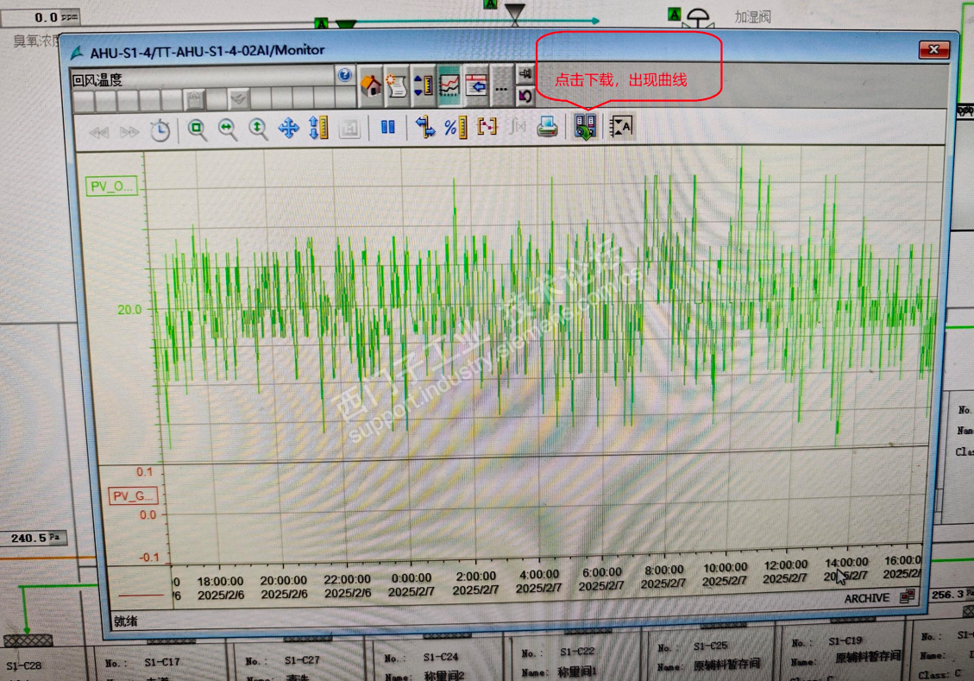Click the zoom value axis tool
974x681 pixels.
tap(258, 129)
